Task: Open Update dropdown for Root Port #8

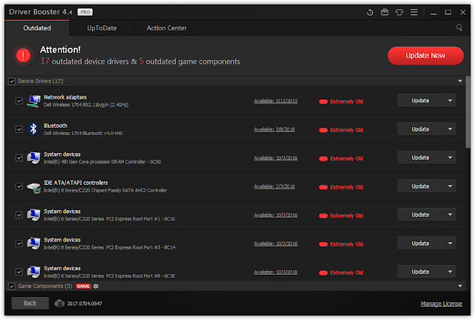Action: pyautogui.click(x=451, y=272)
